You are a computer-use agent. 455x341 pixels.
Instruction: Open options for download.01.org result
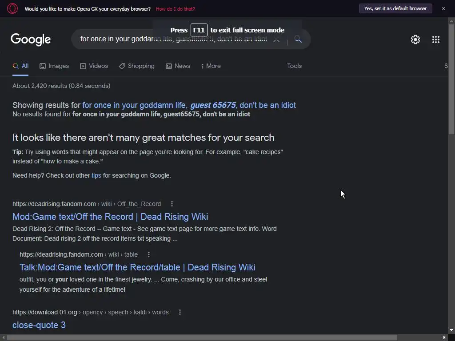(x=180, y=312)
